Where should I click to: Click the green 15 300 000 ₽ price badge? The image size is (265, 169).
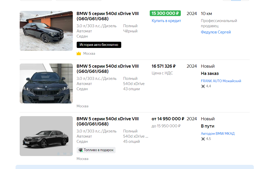point(165,13)
